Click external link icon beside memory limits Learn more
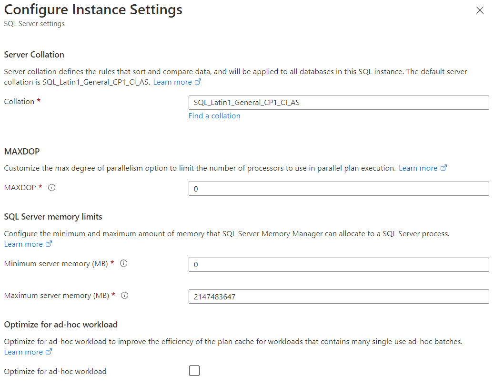The image size is (494, 384). pyautogui.click(x=49, y=244)
